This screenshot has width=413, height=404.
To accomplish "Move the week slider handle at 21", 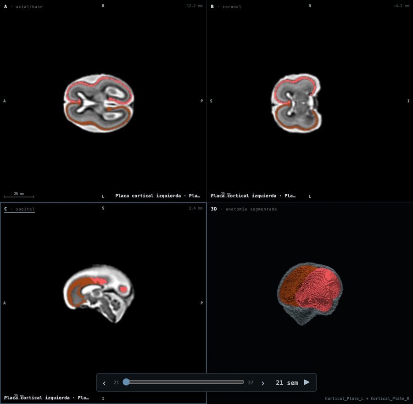I will click(126, 382).
